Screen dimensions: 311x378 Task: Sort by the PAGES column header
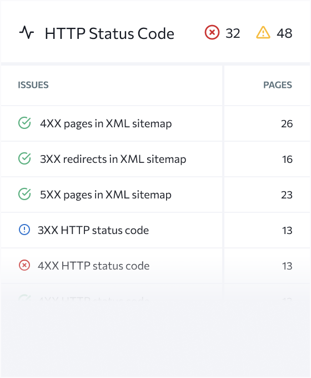coord(278,85)
